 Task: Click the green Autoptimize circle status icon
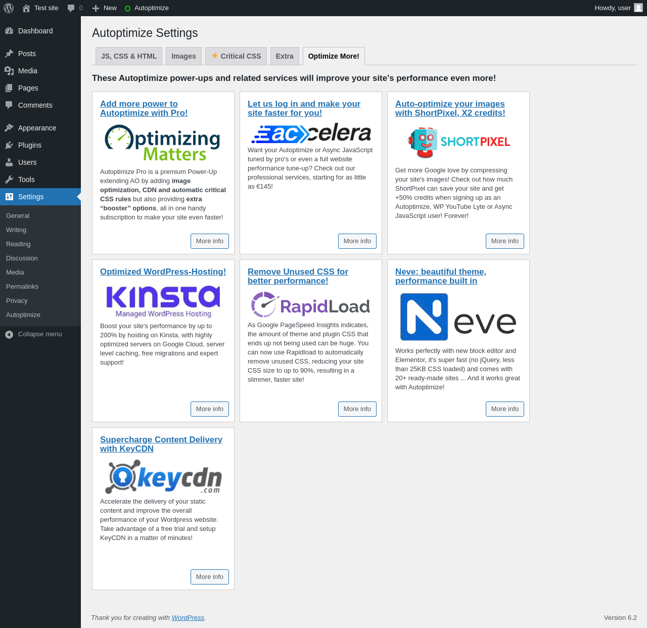[x=127, y=9]
